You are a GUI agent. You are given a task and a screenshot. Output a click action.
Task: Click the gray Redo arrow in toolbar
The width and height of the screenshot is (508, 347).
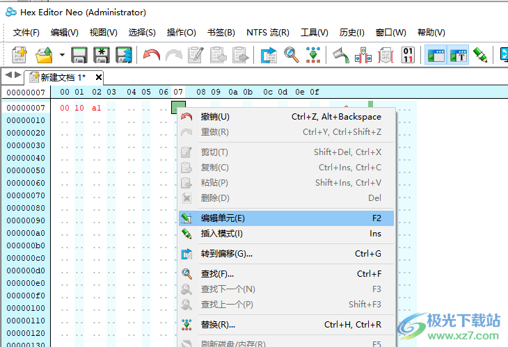coord(174,55)
